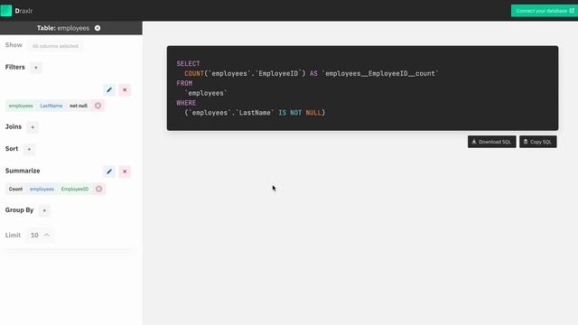Click the WHERE keyword in the SQL code
578x325 pixels.
click(x=186, y=103)
